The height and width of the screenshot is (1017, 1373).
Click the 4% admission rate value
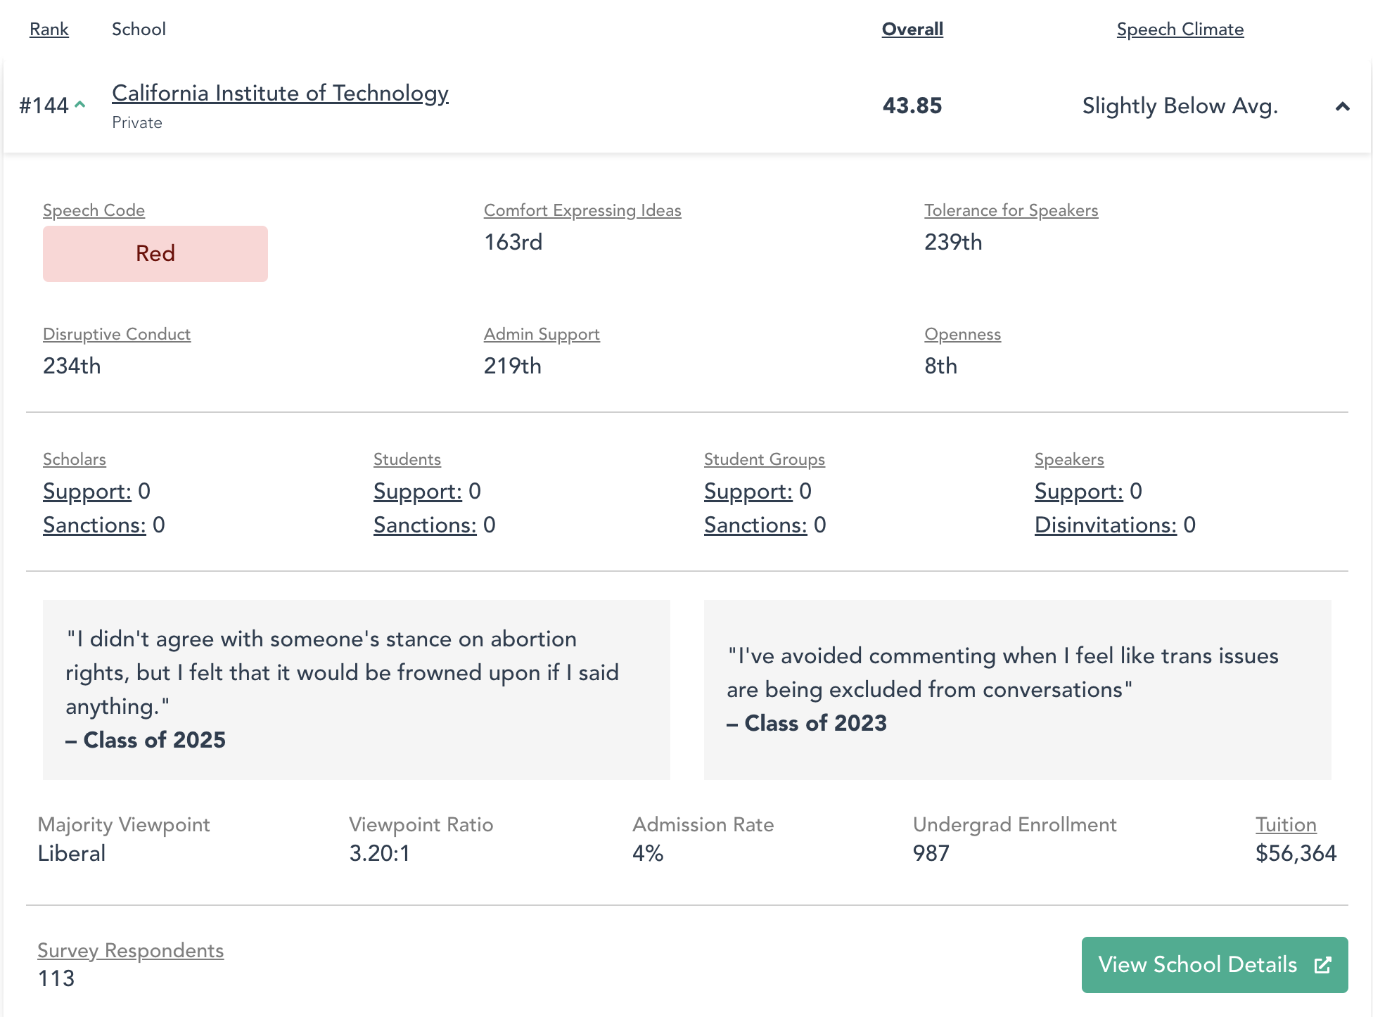point(648,853)
